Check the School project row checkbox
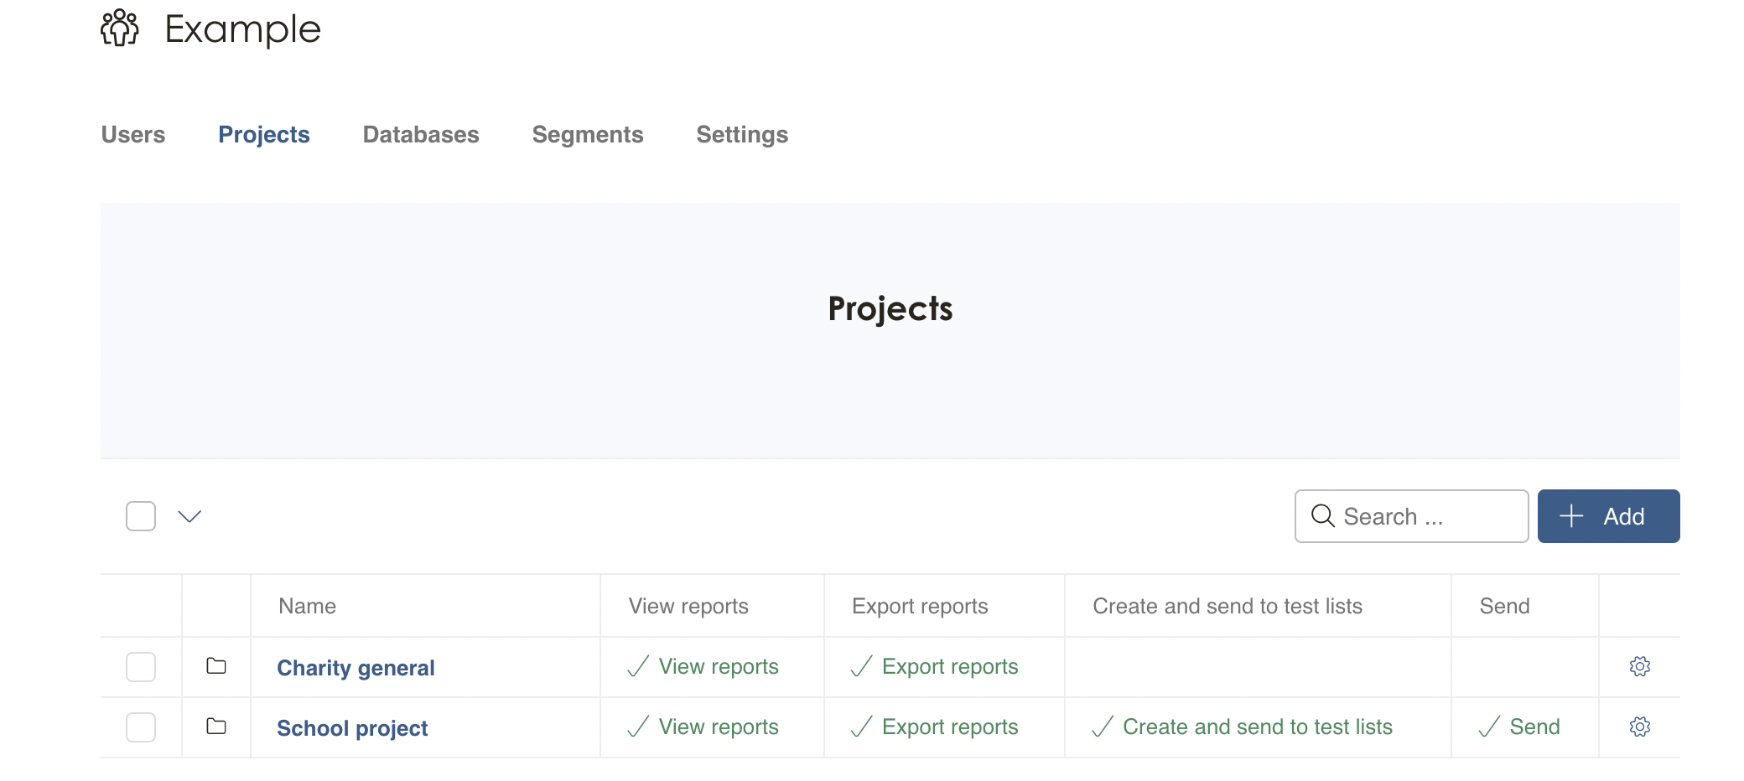 click(x=141, y=727)
